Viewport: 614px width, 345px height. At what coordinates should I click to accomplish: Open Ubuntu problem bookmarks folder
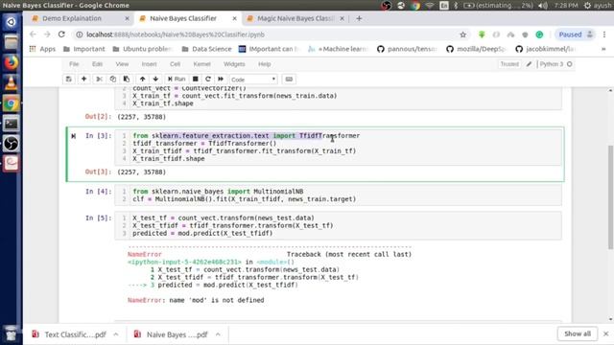143,49
